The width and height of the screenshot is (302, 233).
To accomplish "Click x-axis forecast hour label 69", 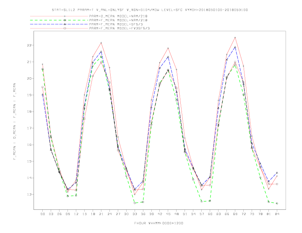I will (235, 214).
